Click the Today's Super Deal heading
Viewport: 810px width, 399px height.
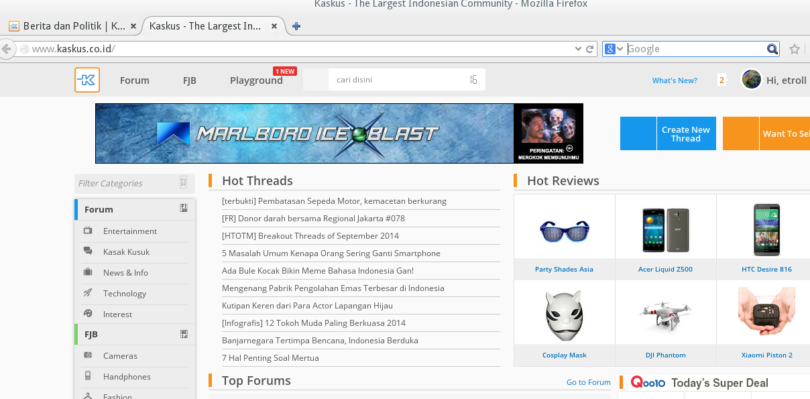coord(719,383)
